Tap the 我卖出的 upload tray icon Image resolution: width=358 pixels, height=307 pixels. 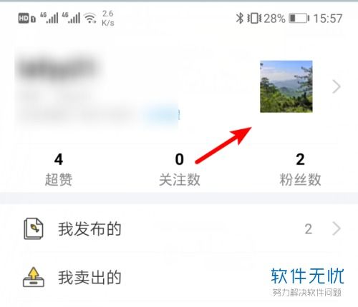34,277
